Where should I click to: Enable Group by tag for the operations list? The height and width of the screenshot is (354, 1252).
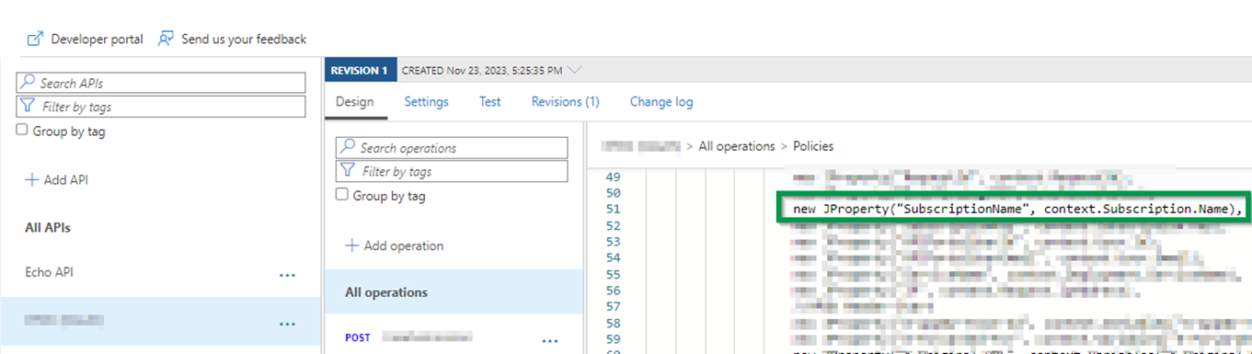(342, 195)
